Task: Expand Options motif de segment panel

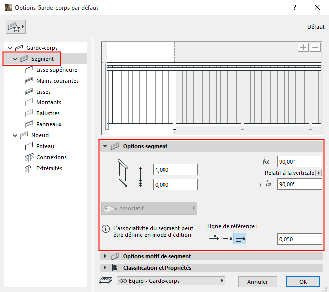Action: [x=105, y=256]
